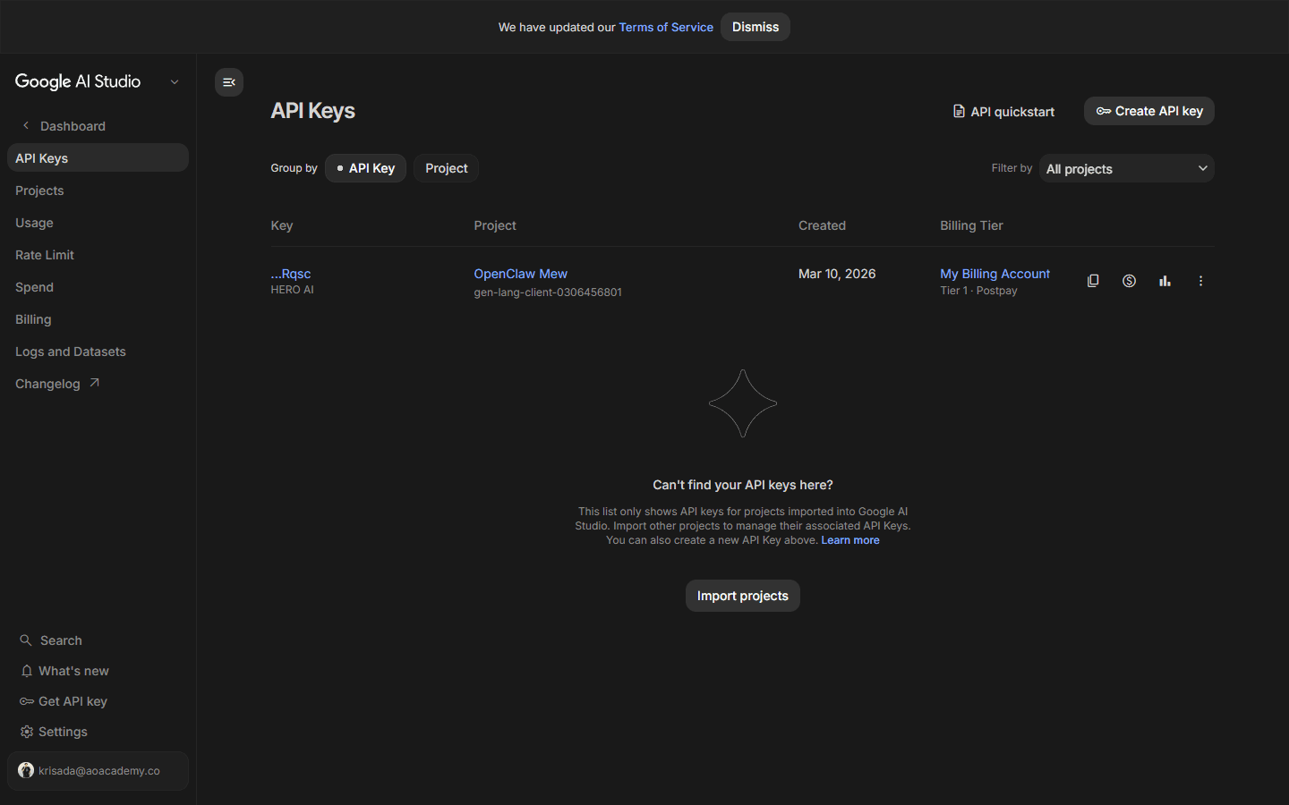Click the Import projects button

click(x=743, y=596)
